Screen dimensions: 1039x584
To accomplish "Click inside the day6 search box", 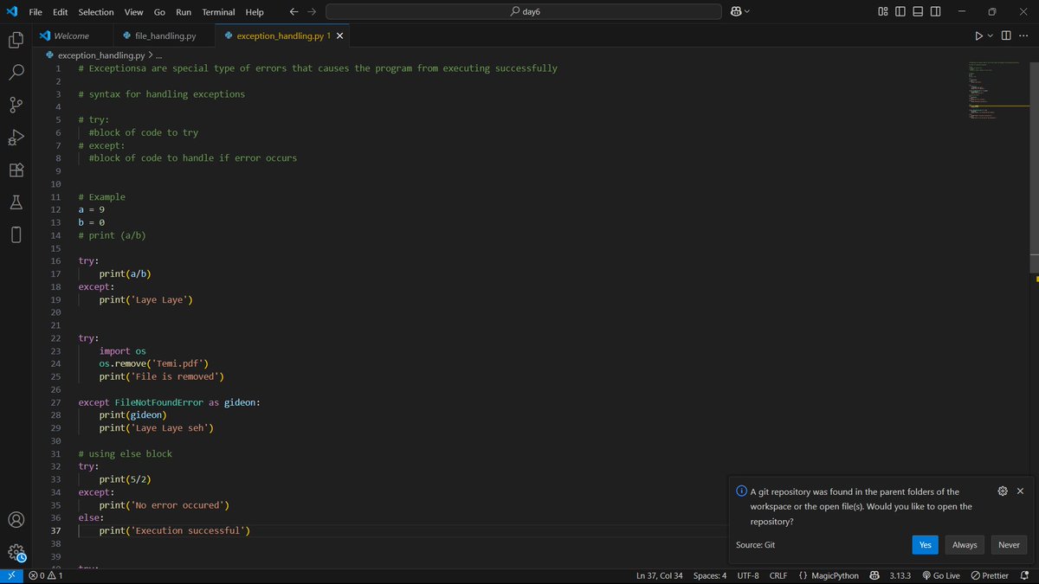I will pos(523,11).
